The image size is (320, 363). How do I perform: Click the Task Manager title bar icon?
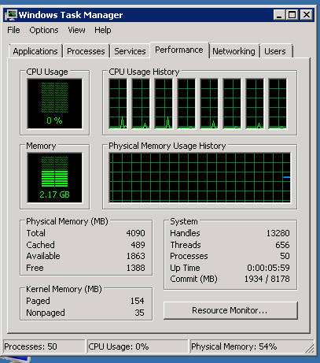click(12, 15)
